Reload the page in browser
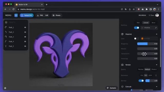The height and width of the screenshot is (92, 164). pos(13,9)
